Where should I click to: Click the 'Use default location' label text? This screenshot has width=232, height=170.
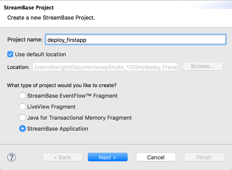point(40,55)
